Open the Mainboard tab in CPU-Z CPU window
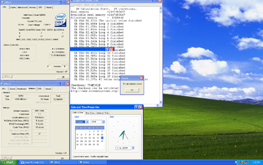Viewport: 263px width, 165px height. click(23, 7)
